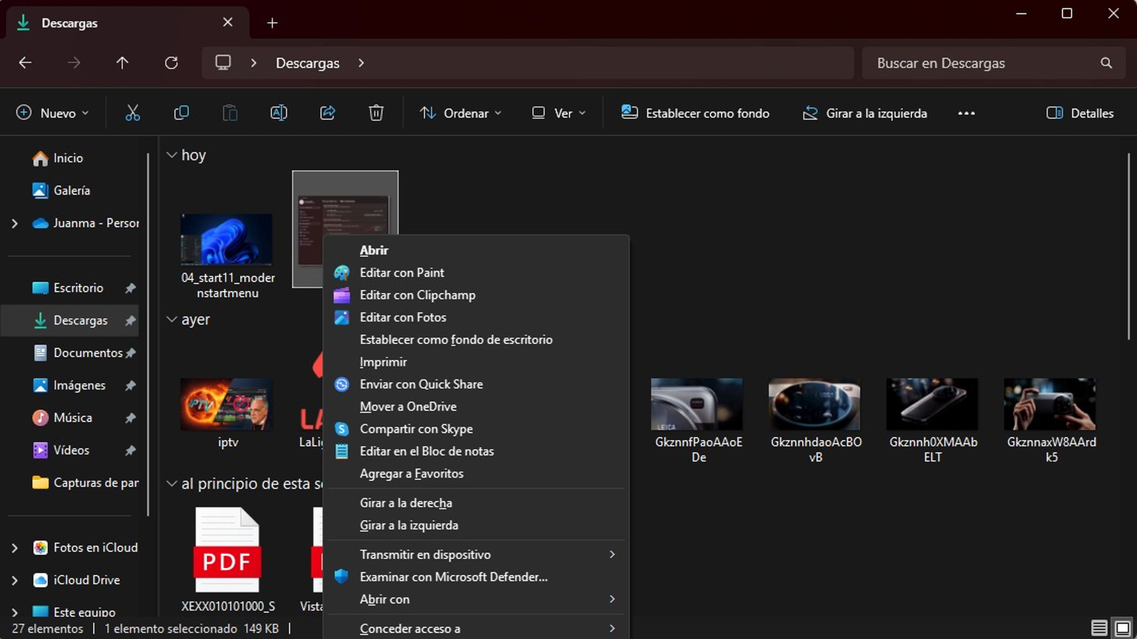Click the Rename icon in toolbar
The image size is (1137, 639).
279,113
